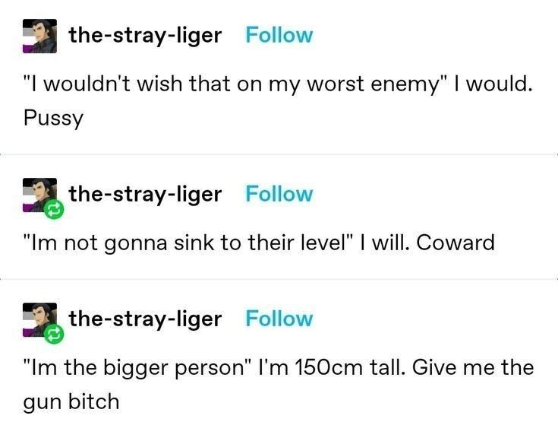Click the divider line below the first post
This screenshot has width=558, height=438.
point(279,154)
